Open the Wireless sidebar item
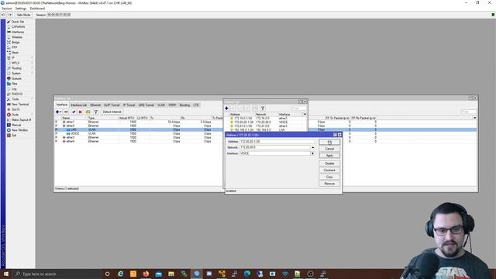 (x=17, y=37)
